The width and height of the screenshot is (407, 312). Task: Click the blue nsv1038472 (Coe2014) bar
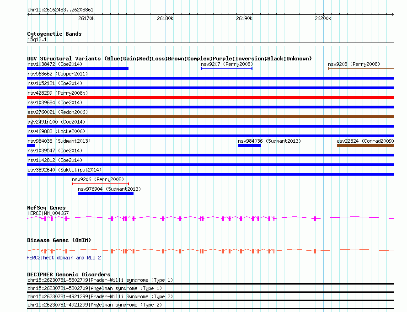click(78, 69)
